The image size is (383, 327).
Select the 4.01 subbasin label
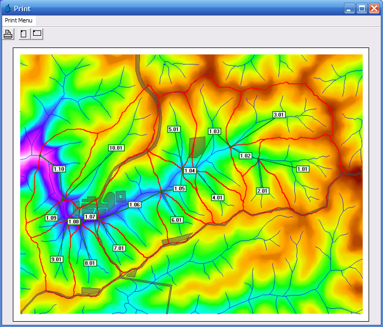point(217,197)
